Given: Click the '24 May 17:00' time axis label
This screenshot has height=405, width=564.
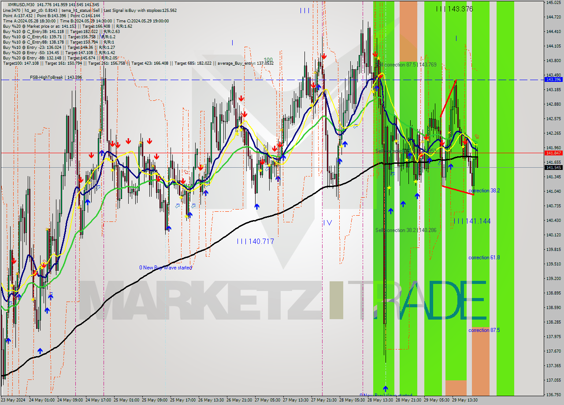Looking at the screenshot, I should pyautogui.click(x=99, y=400).
